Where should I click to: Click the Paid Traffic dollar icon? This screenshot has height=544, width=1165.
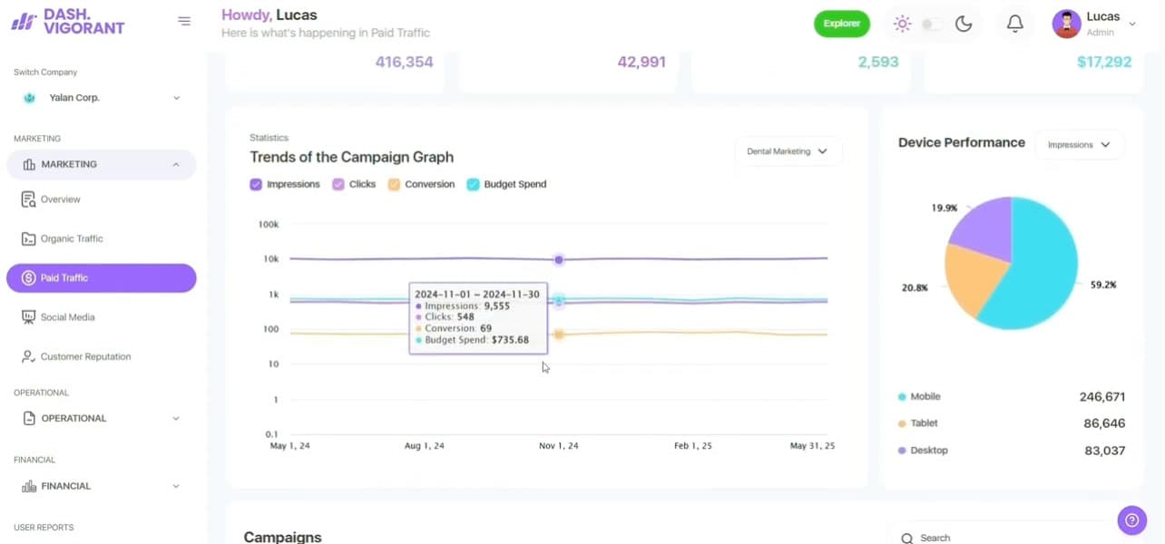coord(28,278)
